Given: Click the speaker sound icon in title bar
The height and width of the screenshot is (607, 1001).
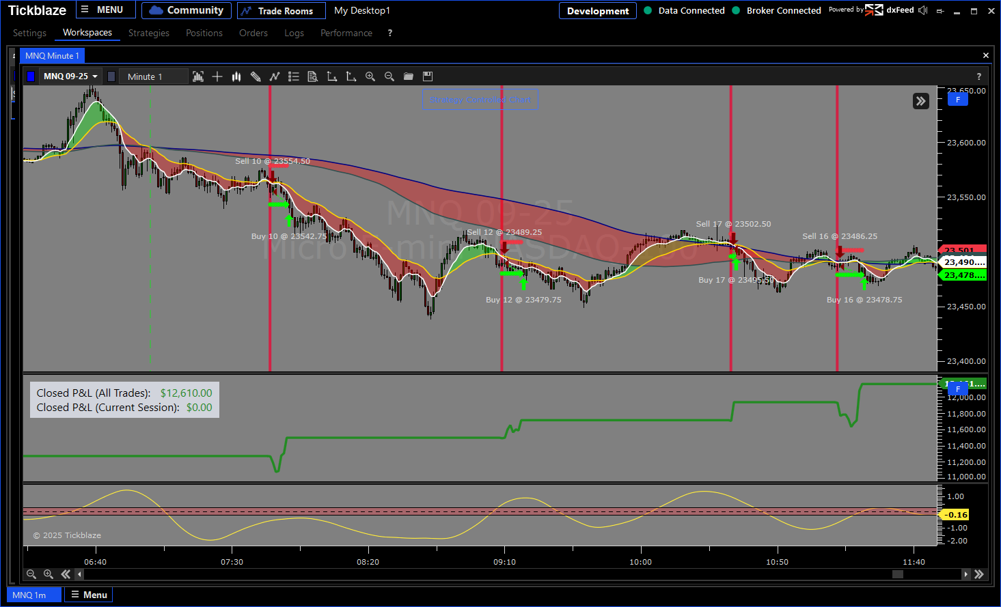Looking at the screenshot, I should click(x=923, y=10).
